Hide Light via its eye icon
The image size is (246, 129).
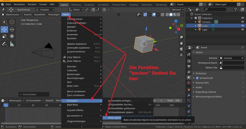[242, 30]
